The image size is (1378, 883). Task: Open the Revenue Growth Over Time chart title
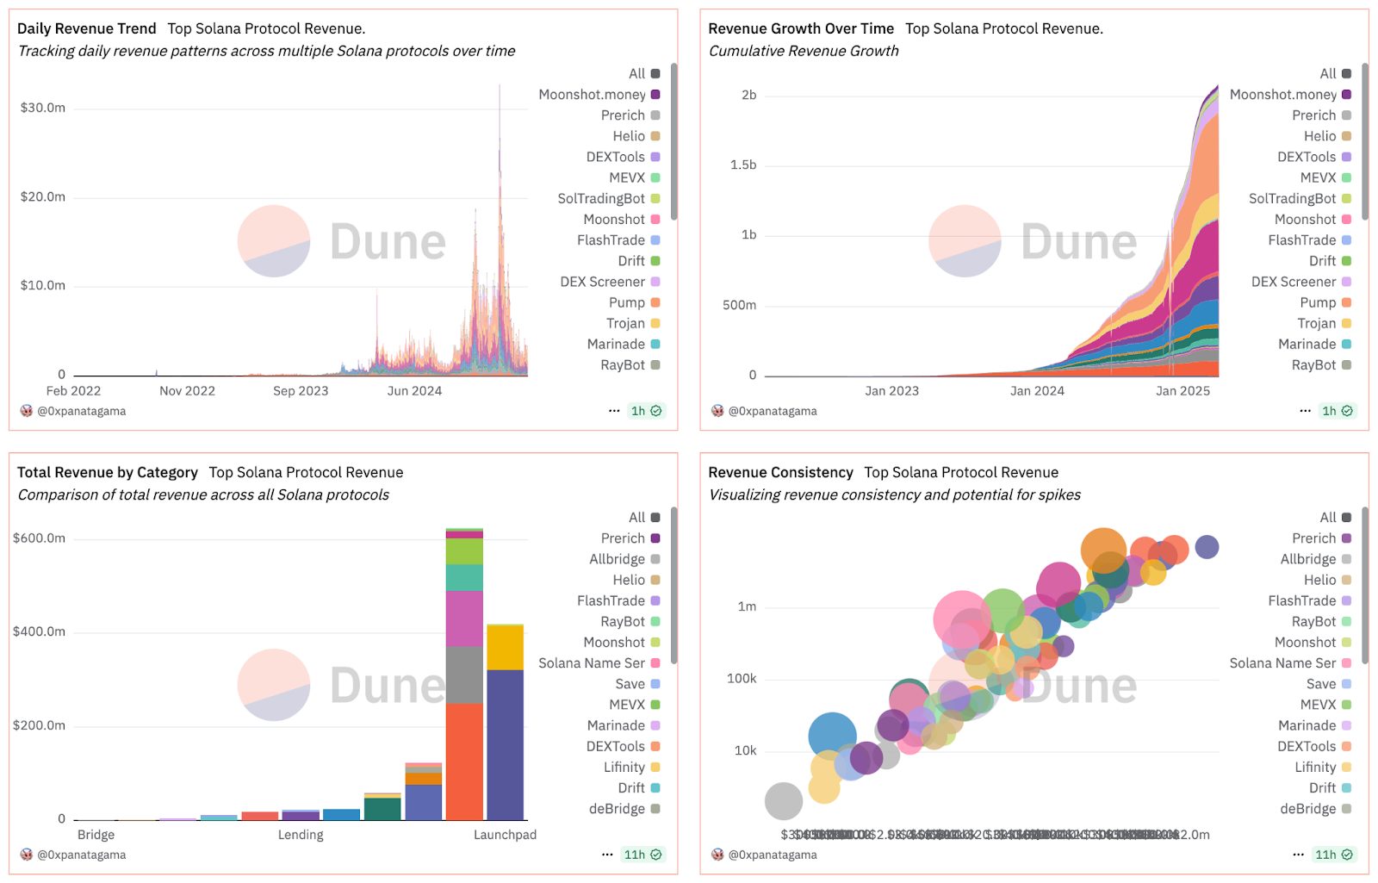click(801, 28)
